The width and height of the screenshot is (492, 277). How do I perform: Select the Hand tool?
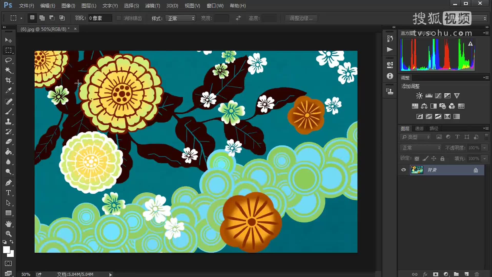(x=8, y=224)
